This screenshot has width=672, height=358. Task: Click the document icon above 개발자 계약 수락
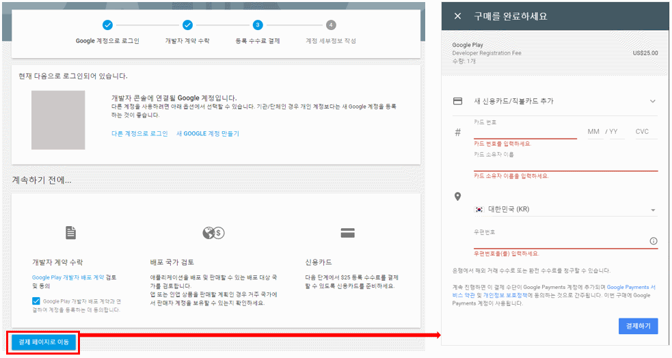[x=70, y=232]
